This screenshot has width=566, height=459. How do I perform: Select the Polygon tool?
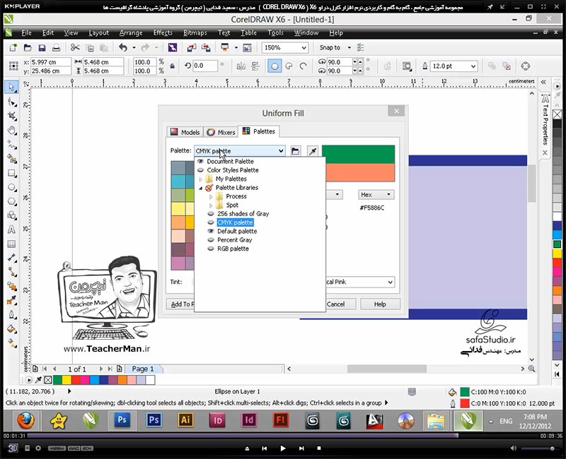click(x=12, y=201)
